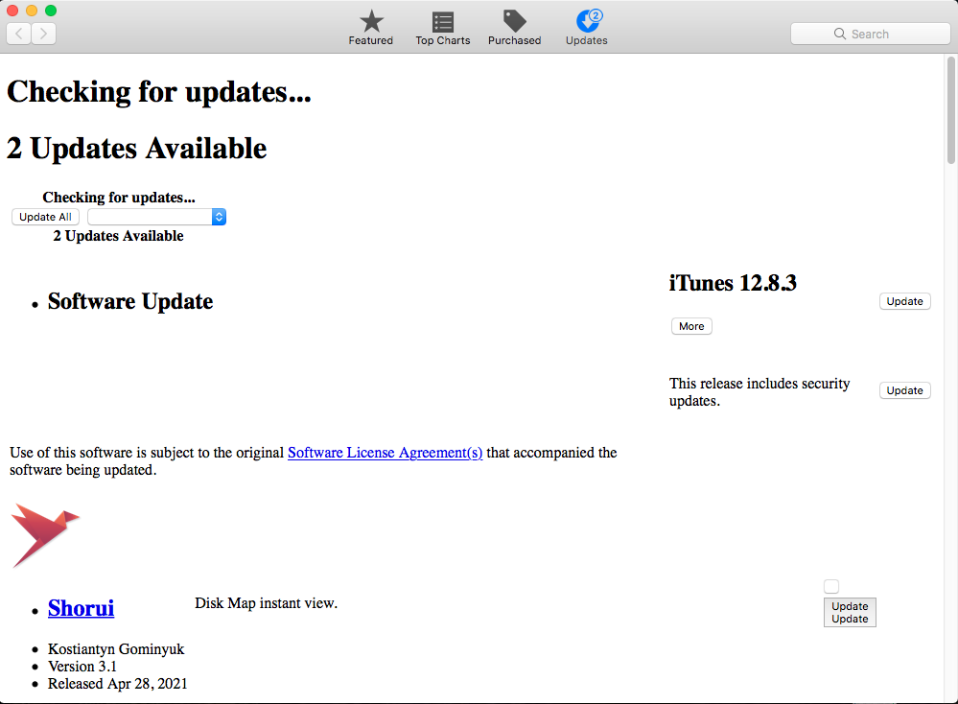Click the 'Version 3.1' text

tap(82, 666)
